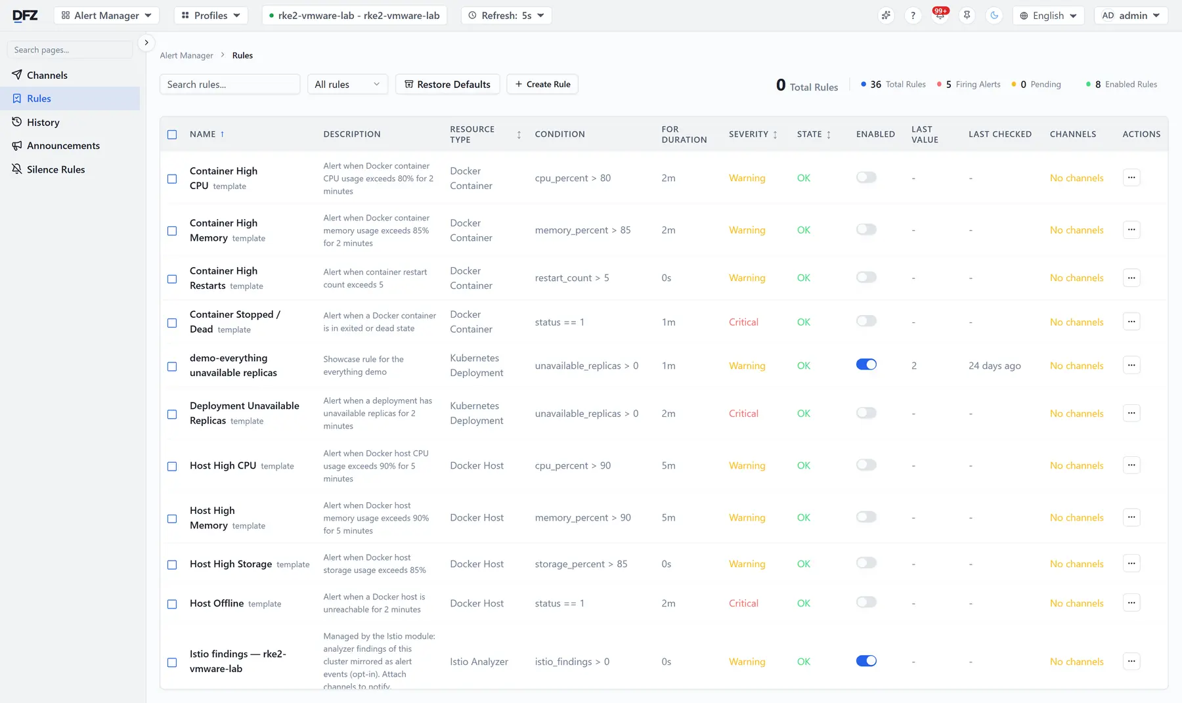This screenshot has width=1182, height=703.
Task: Open the help question mark icon
Action: 913,15
